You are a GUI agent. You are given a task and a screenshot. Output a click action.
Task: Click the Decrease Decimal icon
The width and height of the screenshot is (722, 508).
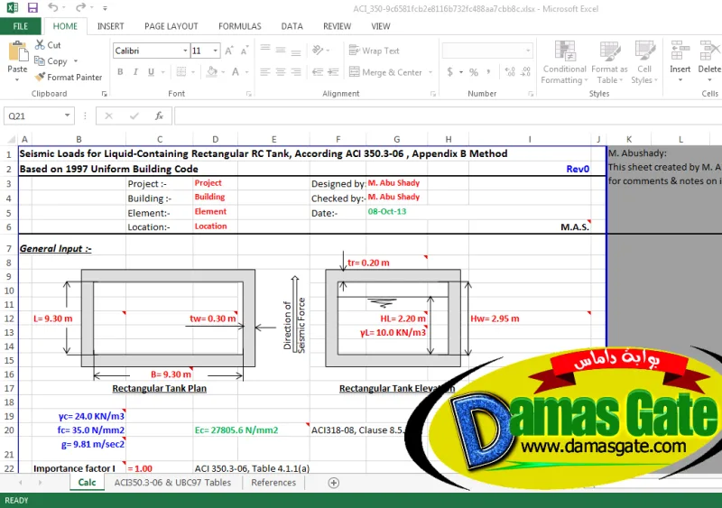tap(525, 72)
